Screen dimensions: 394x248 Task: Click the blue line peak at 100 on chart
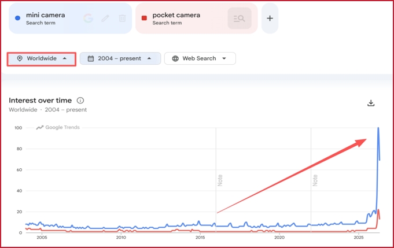point(378,128)
